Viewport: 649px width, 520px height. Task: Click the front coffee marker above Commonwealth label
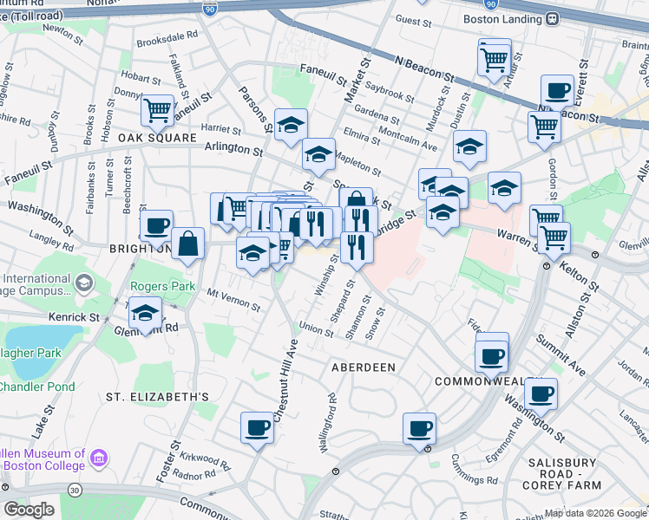[x=491, y=358]
